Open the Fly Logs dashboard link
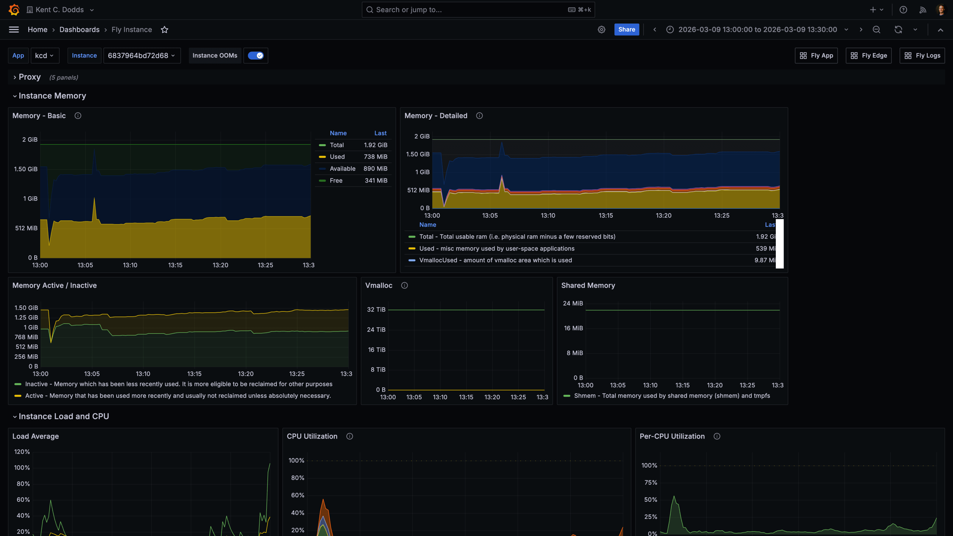 click(922, 55)
